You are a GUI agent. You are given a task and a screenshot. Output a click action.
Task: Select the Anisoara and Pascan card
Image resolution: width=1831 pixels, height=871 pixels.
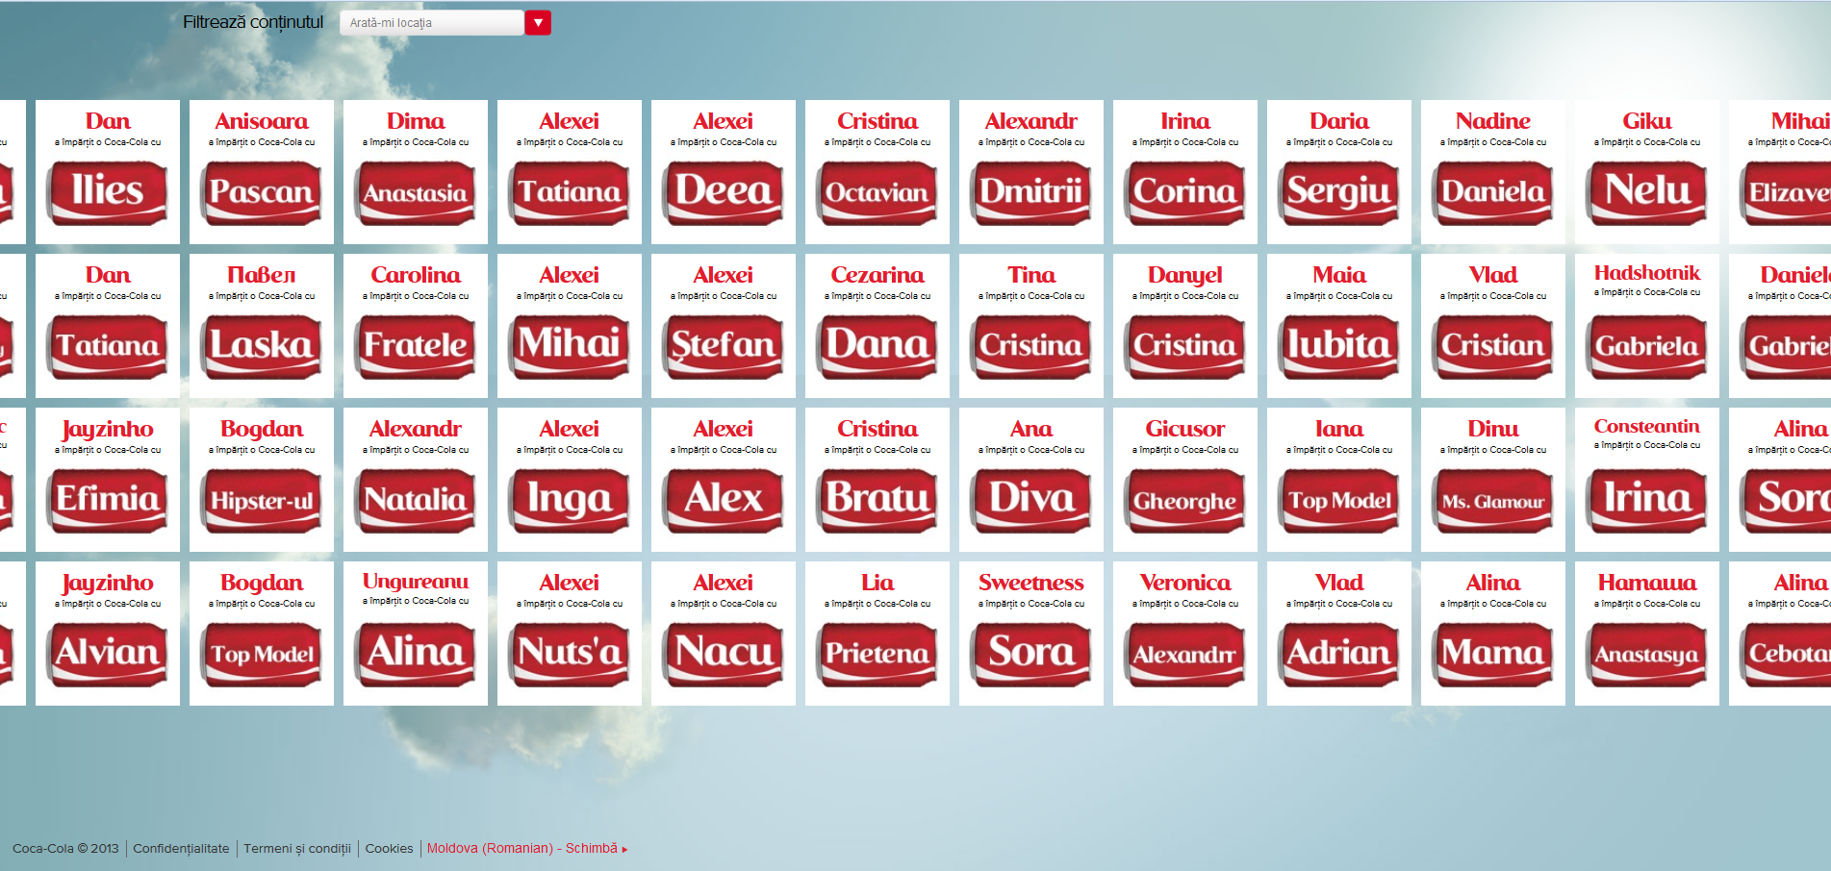(262, 172)
